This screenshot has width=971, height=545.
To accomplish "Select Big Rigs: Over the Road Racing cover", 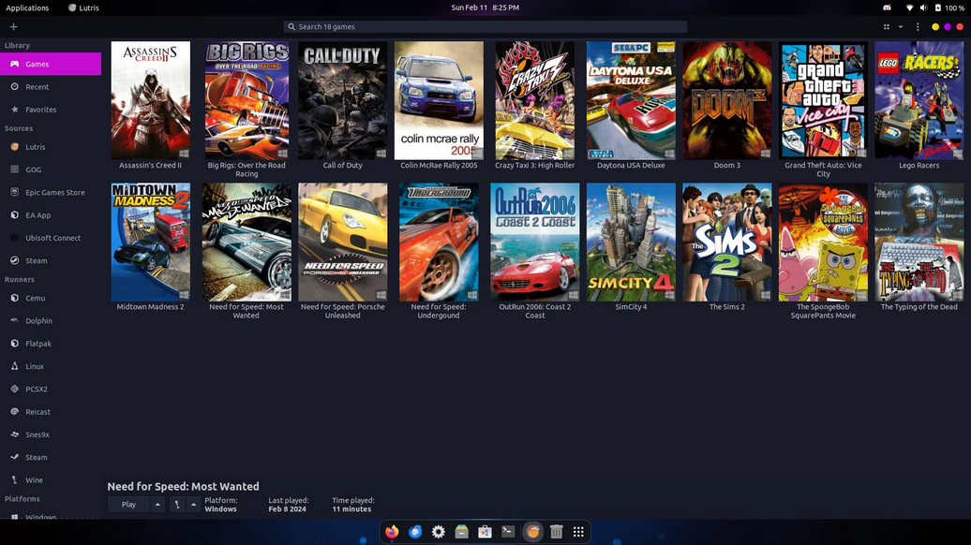I will pyautogui.click(x=246, y=100).
